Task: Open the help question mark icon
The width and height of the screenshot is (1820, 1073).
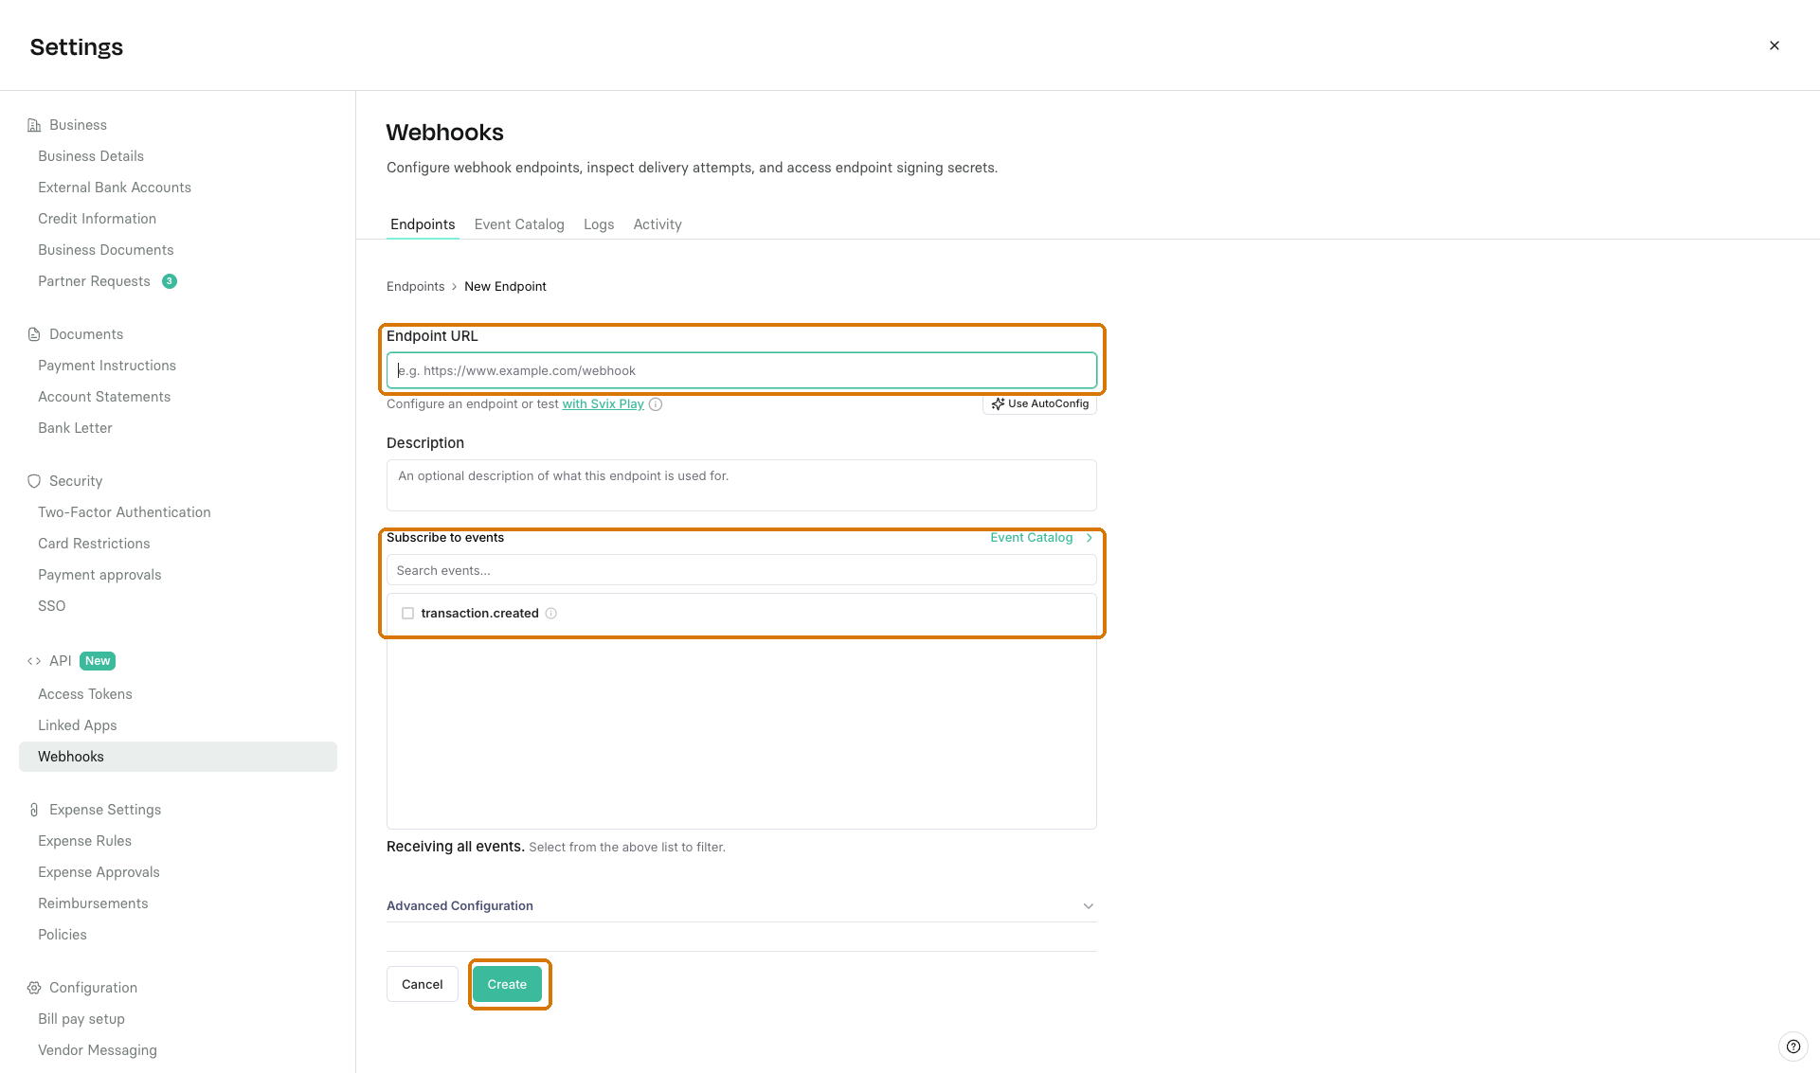Action: coord(1793,1046)
